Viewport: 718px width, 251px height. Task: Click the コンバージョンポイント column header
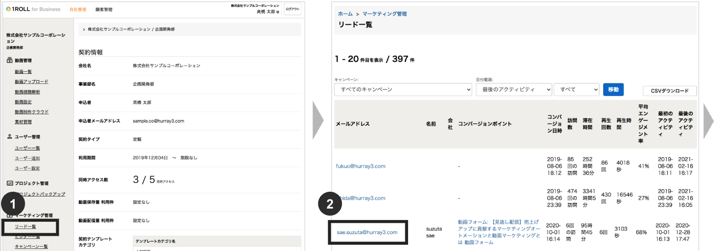pos(484,124)
